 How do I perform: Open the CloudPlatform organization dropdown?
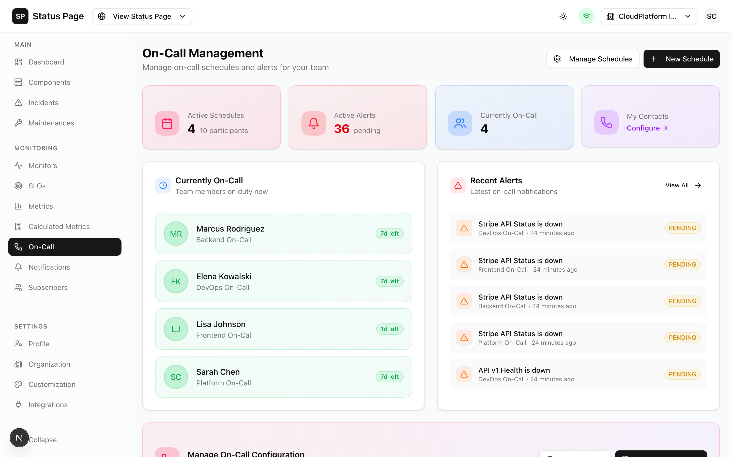(x=649, y=16)
